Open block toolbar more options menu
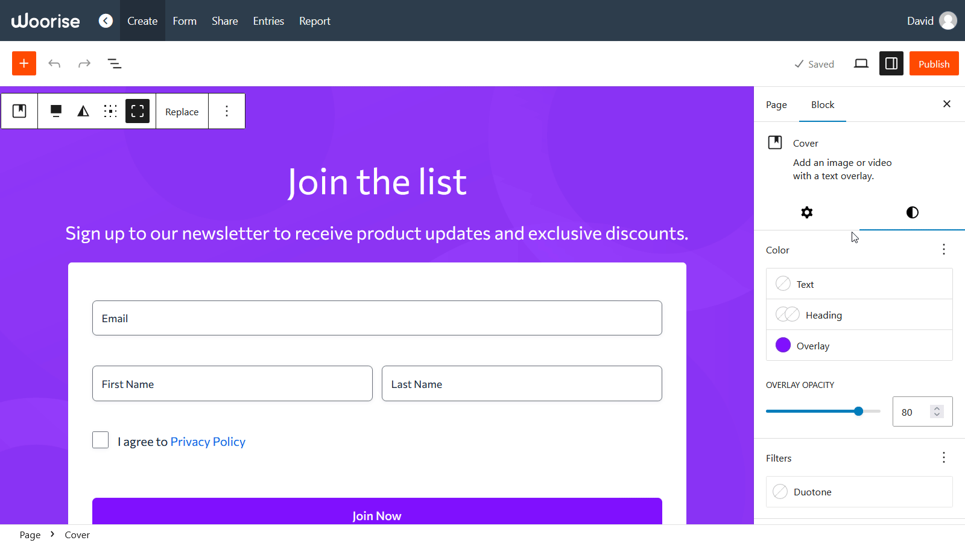The image size is (965, 543). 227,111
